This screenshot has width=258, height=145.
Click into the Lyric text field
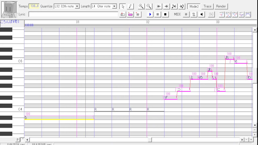tap(73, 14)
